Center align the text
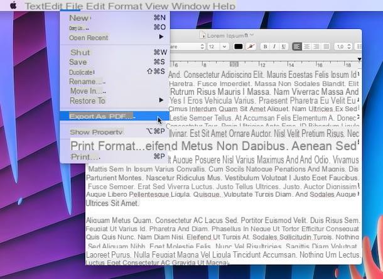 [307, 46]
